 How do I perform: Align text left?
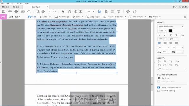click(159, 43)
